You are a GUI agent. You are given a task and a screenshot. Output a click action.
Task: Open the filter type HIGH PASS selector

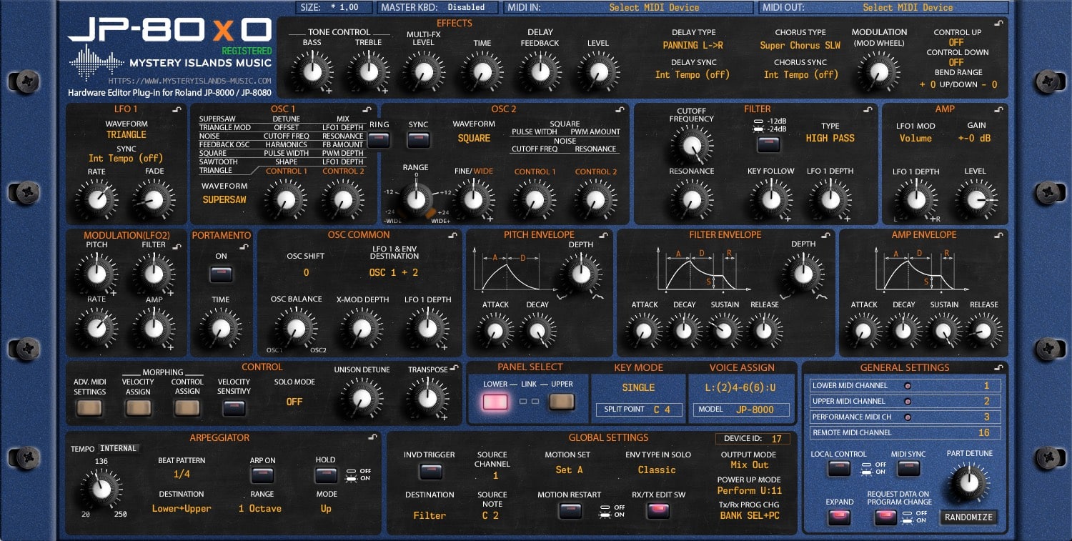click(x=830, y=138)
